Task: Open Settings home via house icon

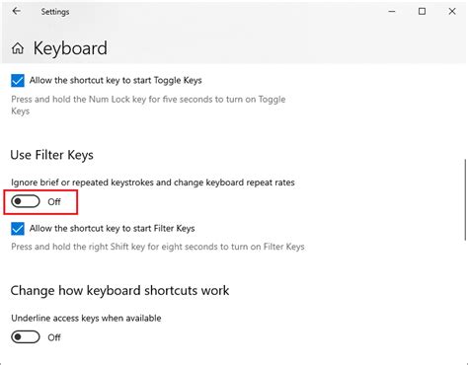Action: pos(18,48)
